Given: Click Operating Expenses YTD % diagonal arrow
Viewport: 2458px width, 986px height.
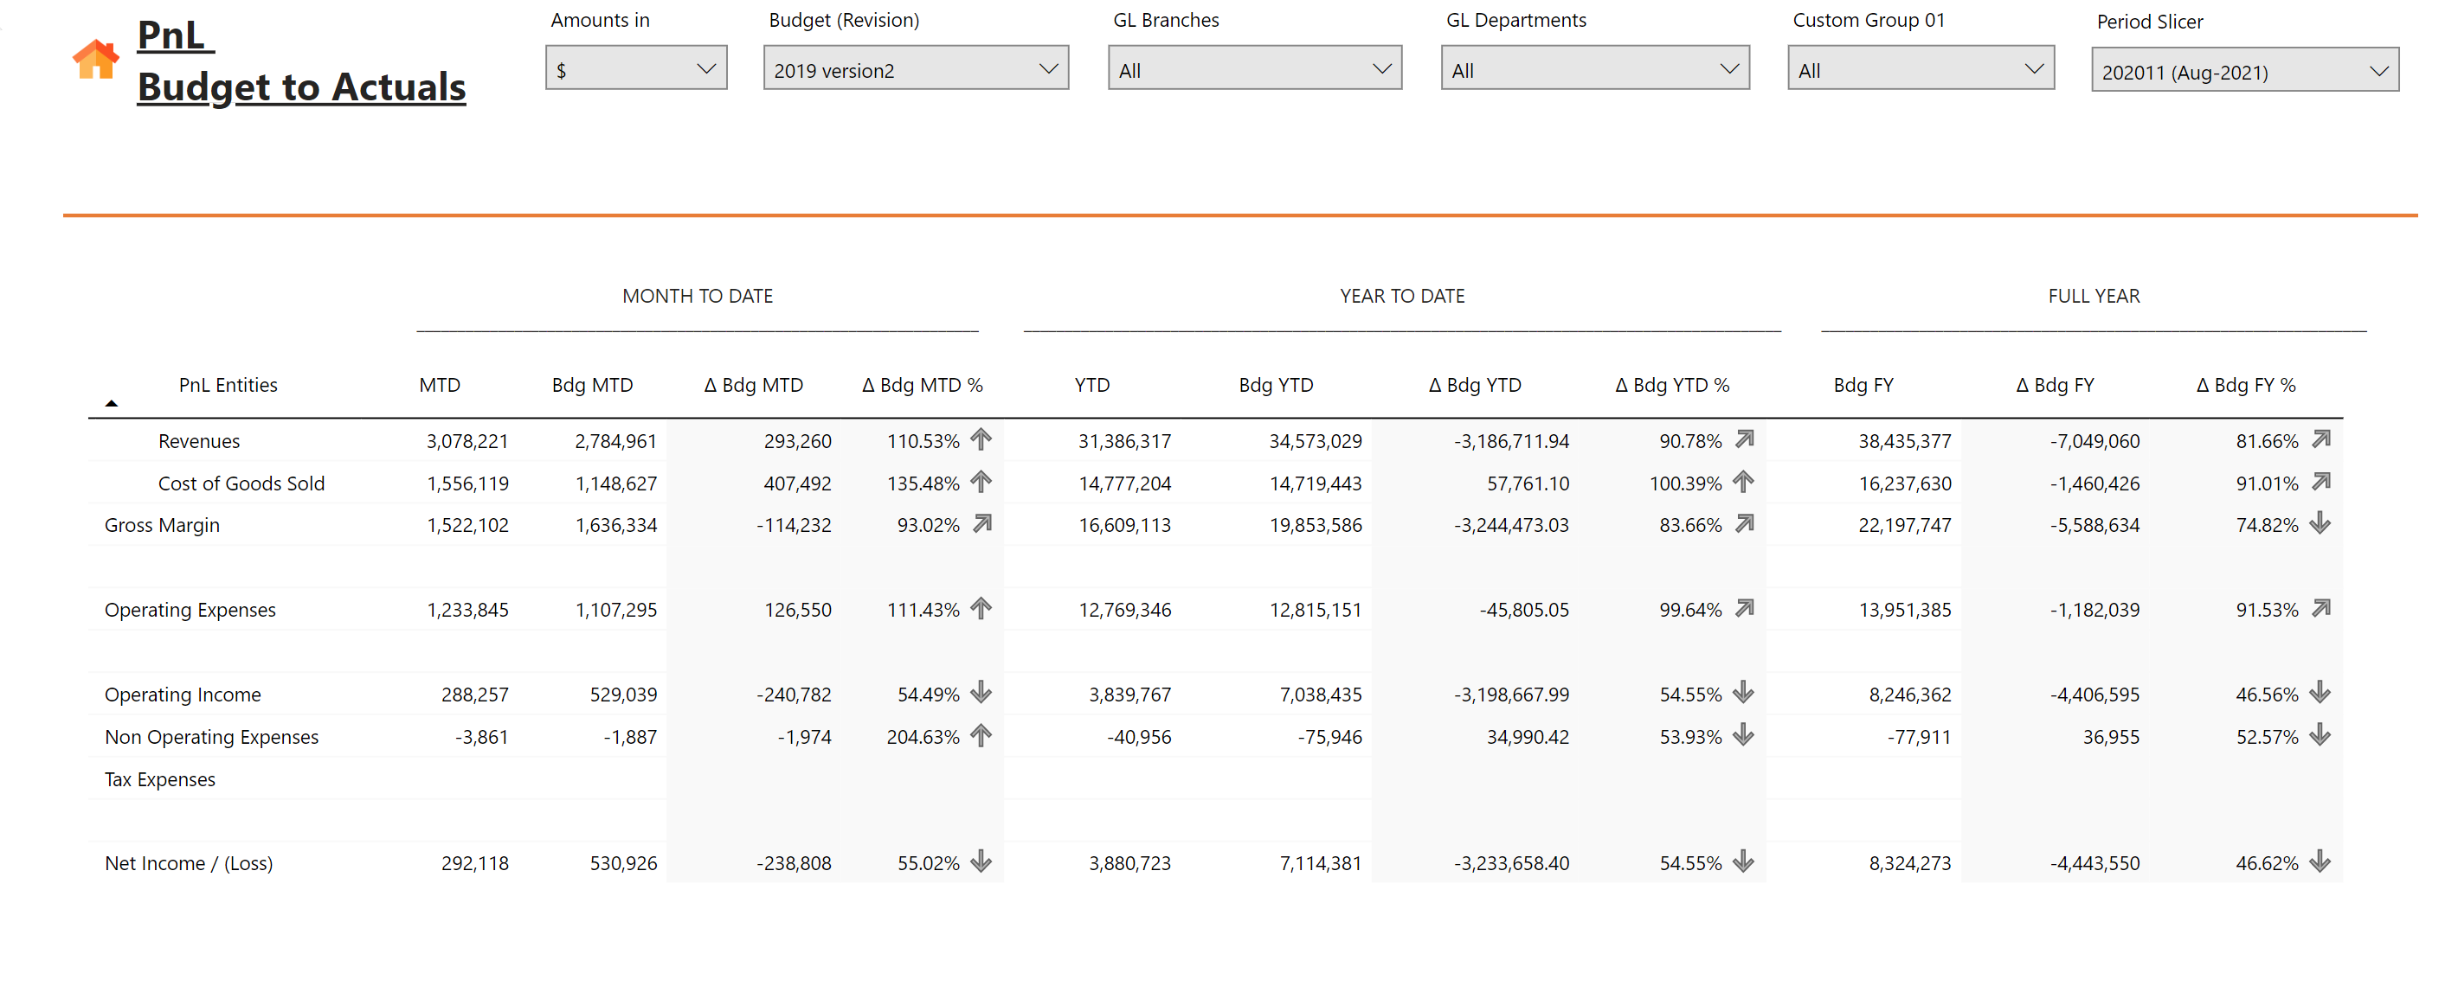Looking at the screenshot, I should click(1744, 608).
